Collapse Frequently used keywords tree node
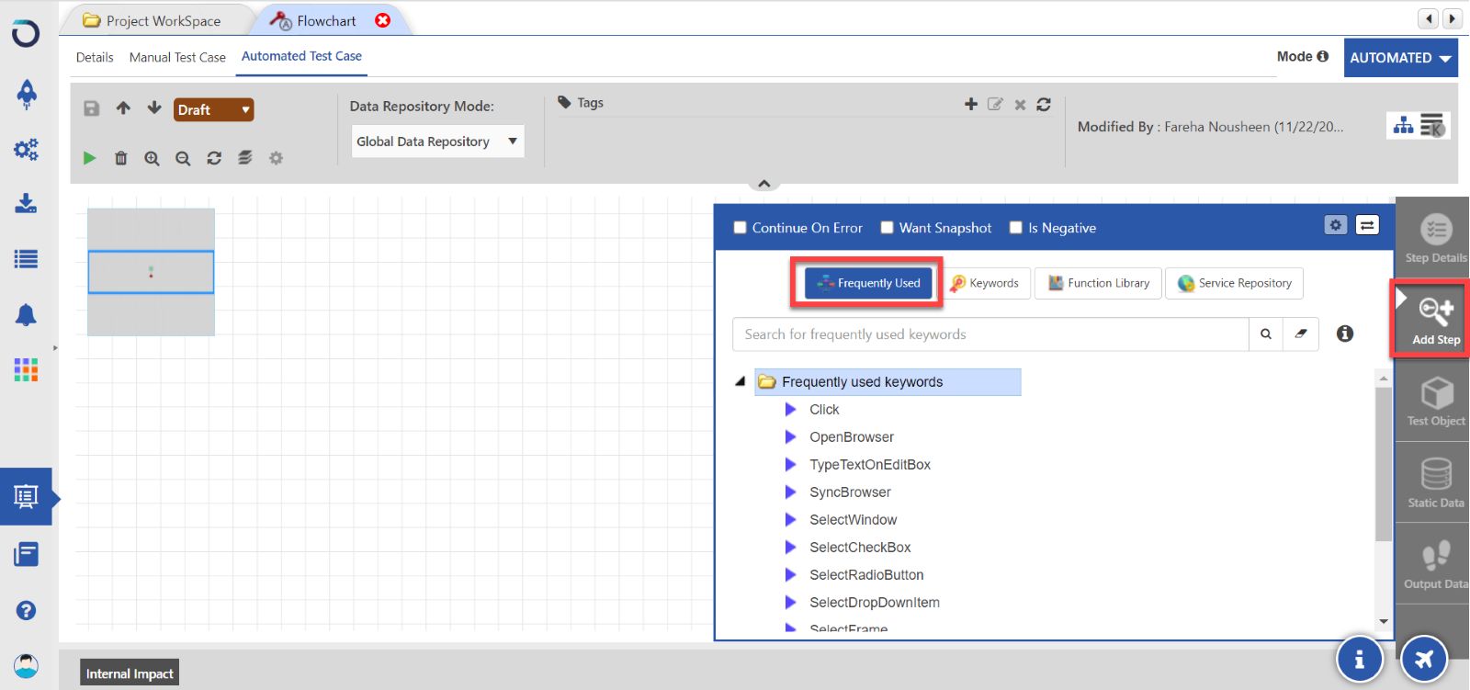 (x=740, y=381)
